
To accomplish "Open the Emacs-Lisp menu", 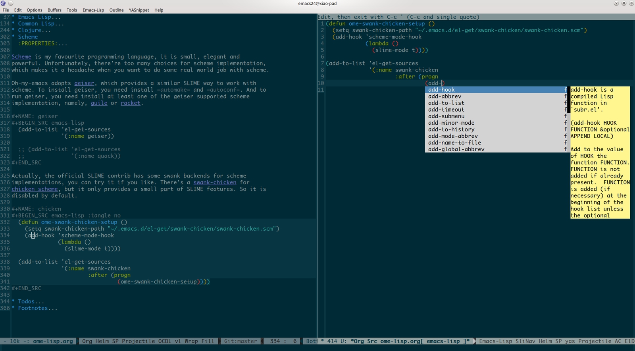I will pyautogui.click(x=93, y=10).
